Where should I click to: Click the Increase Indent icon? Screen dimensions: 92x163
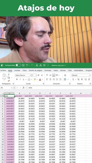click(60, 79)
